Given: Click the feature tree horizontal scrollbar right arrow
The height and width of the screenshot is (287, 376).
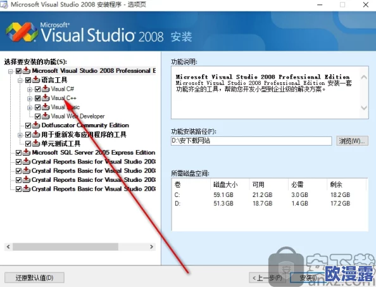Looking at the screenshot, I should click(151, 246).
